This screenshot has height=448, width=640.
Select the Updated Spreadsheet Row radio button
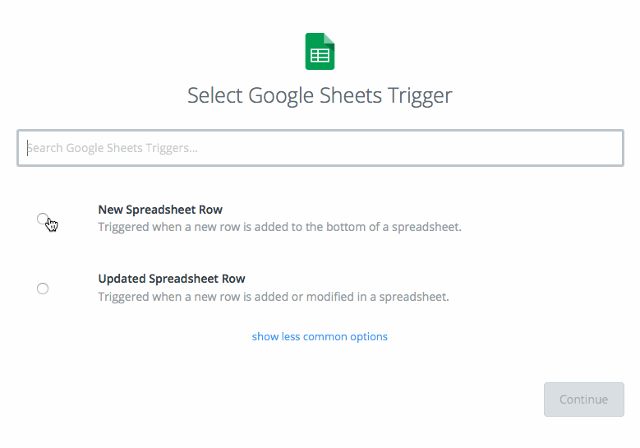tap(43, 289)
